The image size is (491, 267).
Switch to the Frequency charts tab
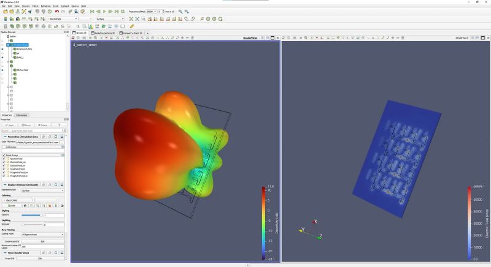(131, 33)
